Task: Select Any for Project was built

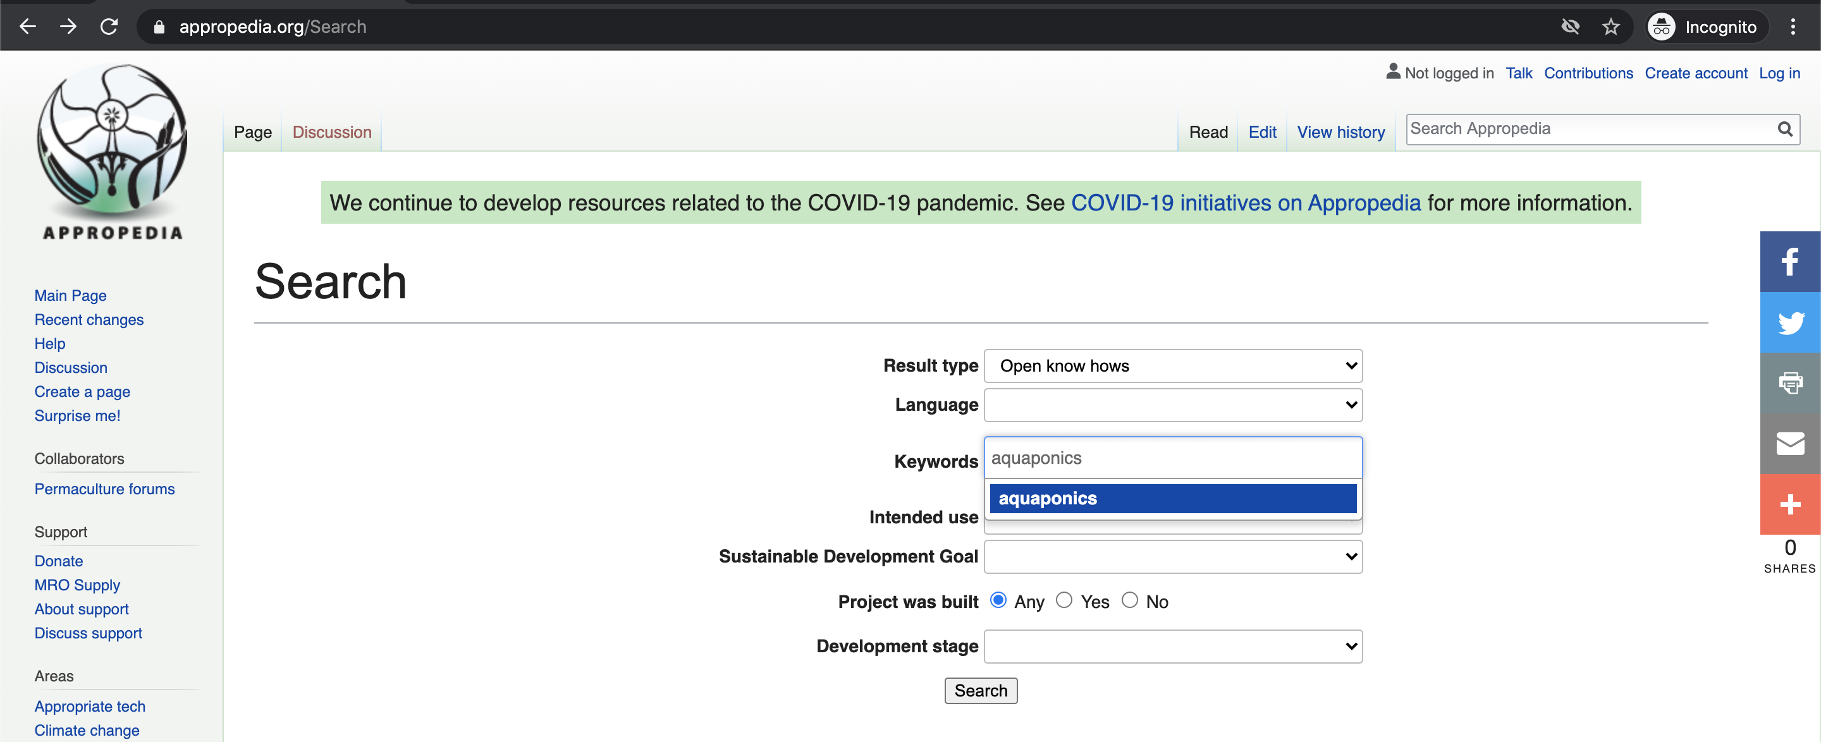Action: [x=998, y=600]
